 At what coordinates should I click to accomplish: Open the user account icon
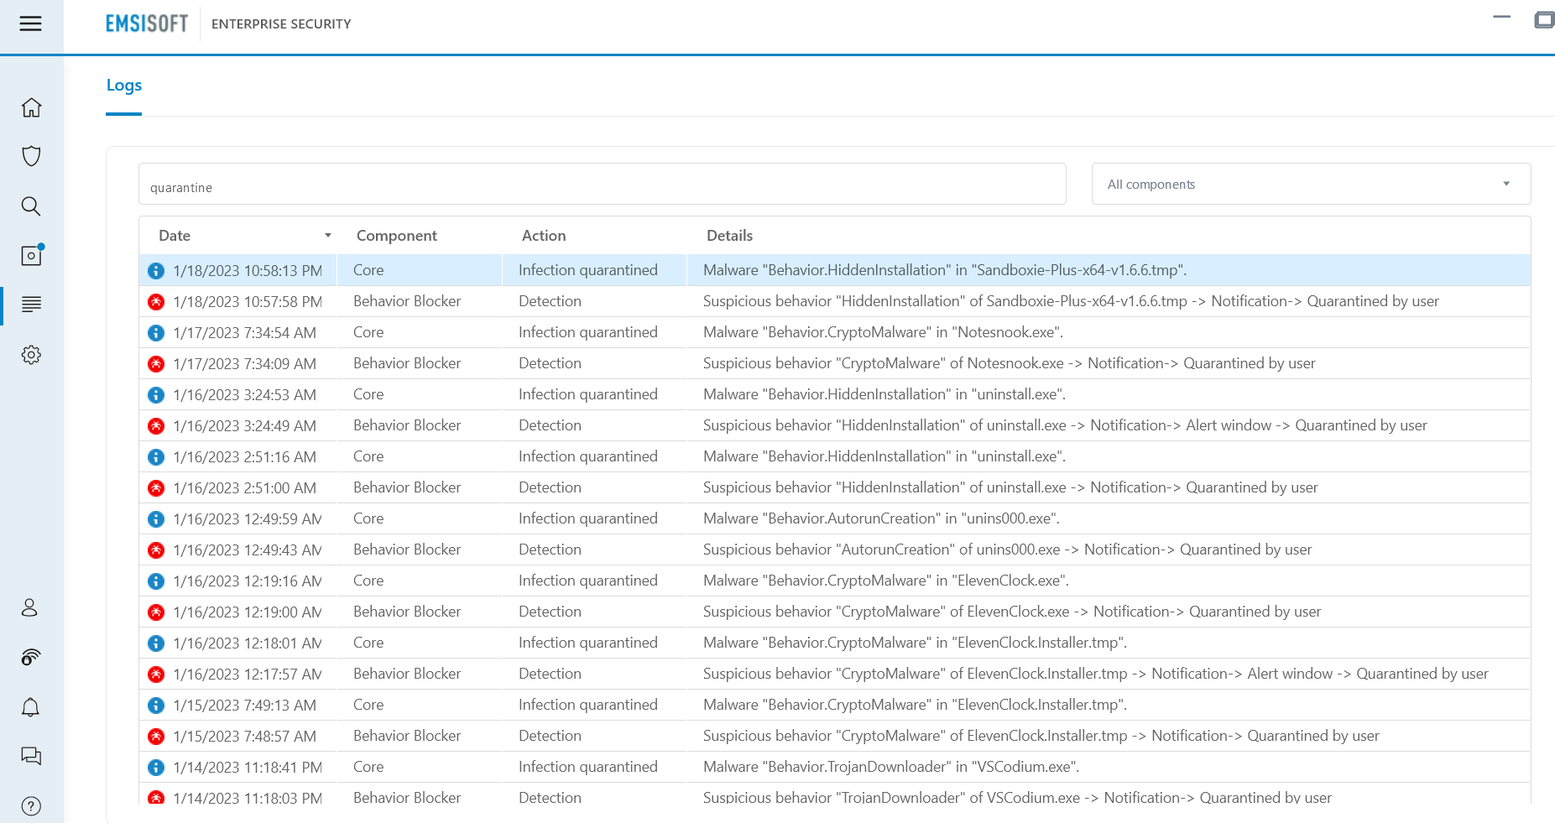click(30, 607)
